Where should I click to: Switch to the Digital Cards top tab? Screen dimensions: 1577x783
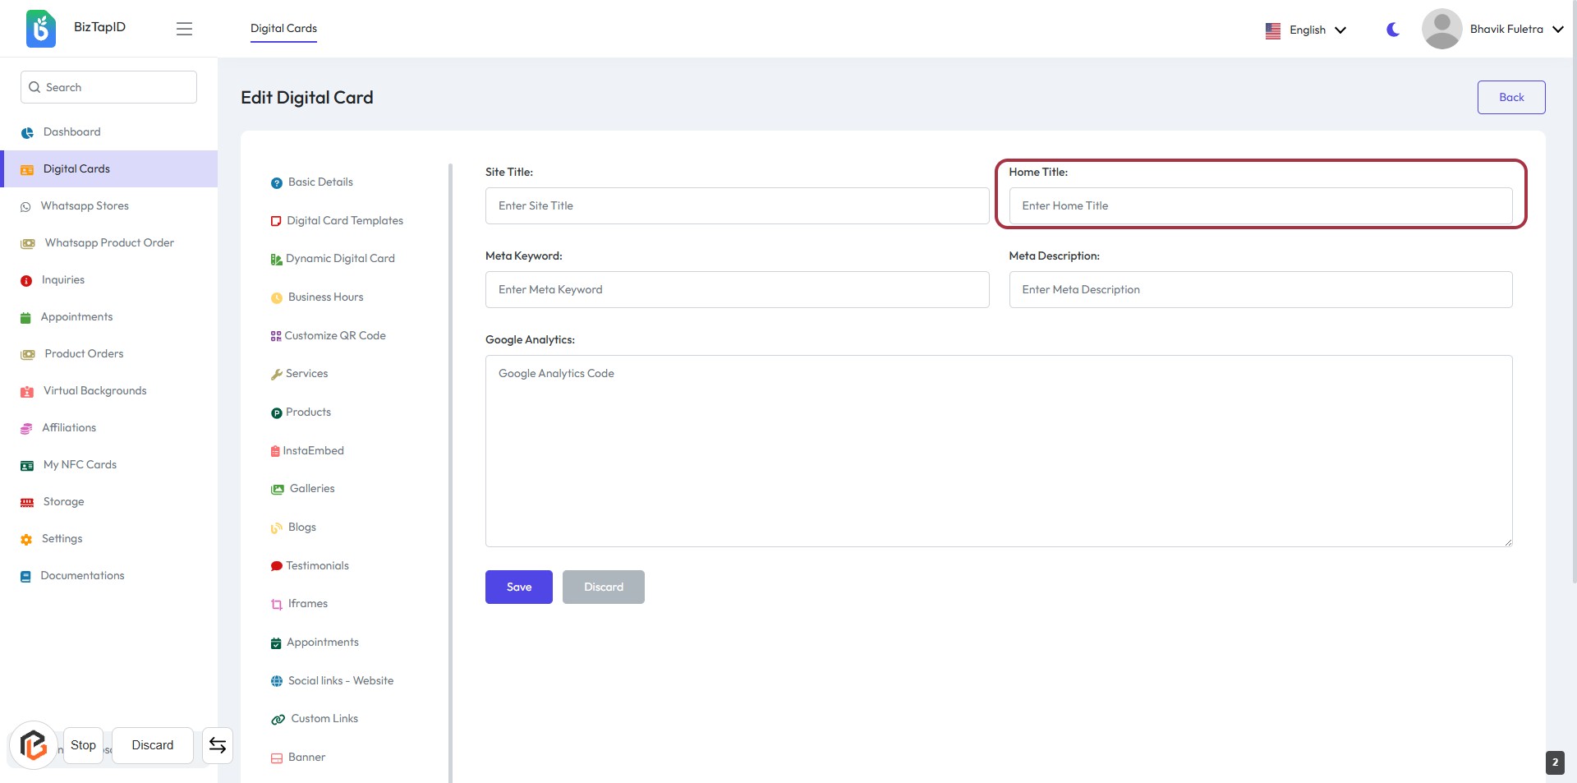(283, 29)
